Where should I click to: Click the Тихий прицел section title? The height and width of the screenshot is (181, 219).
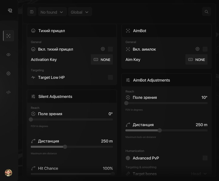coord(52,31)
